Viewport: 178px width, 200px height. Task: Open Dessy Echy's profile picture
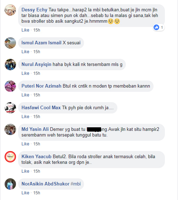(10, 10)
